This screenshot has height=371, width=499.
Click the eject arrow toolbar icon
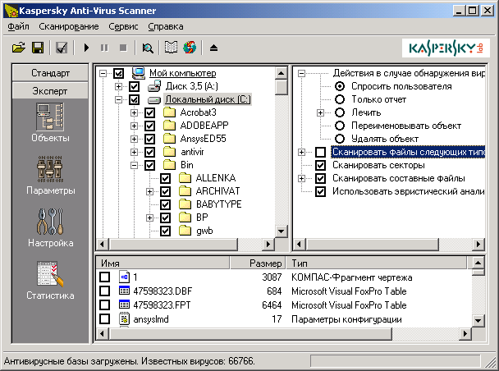pyautogui.click(x=213, y=48)
